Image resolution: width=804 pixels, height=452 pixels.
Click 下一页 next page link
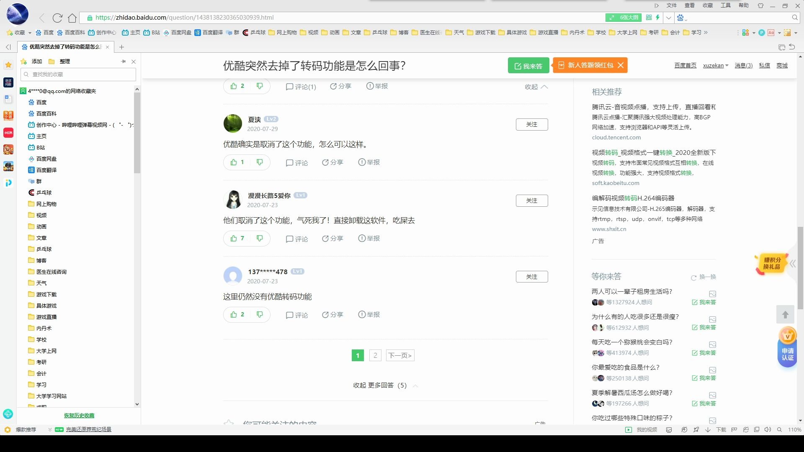(400, 355)
